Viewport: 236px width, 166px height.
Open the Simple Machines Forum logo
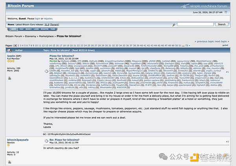pos(204,6)
